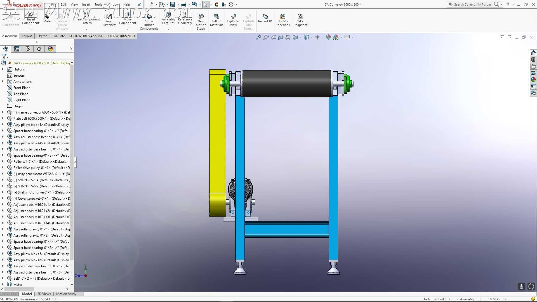
Task: Expand the History tree item
Action: click(3, 69)
